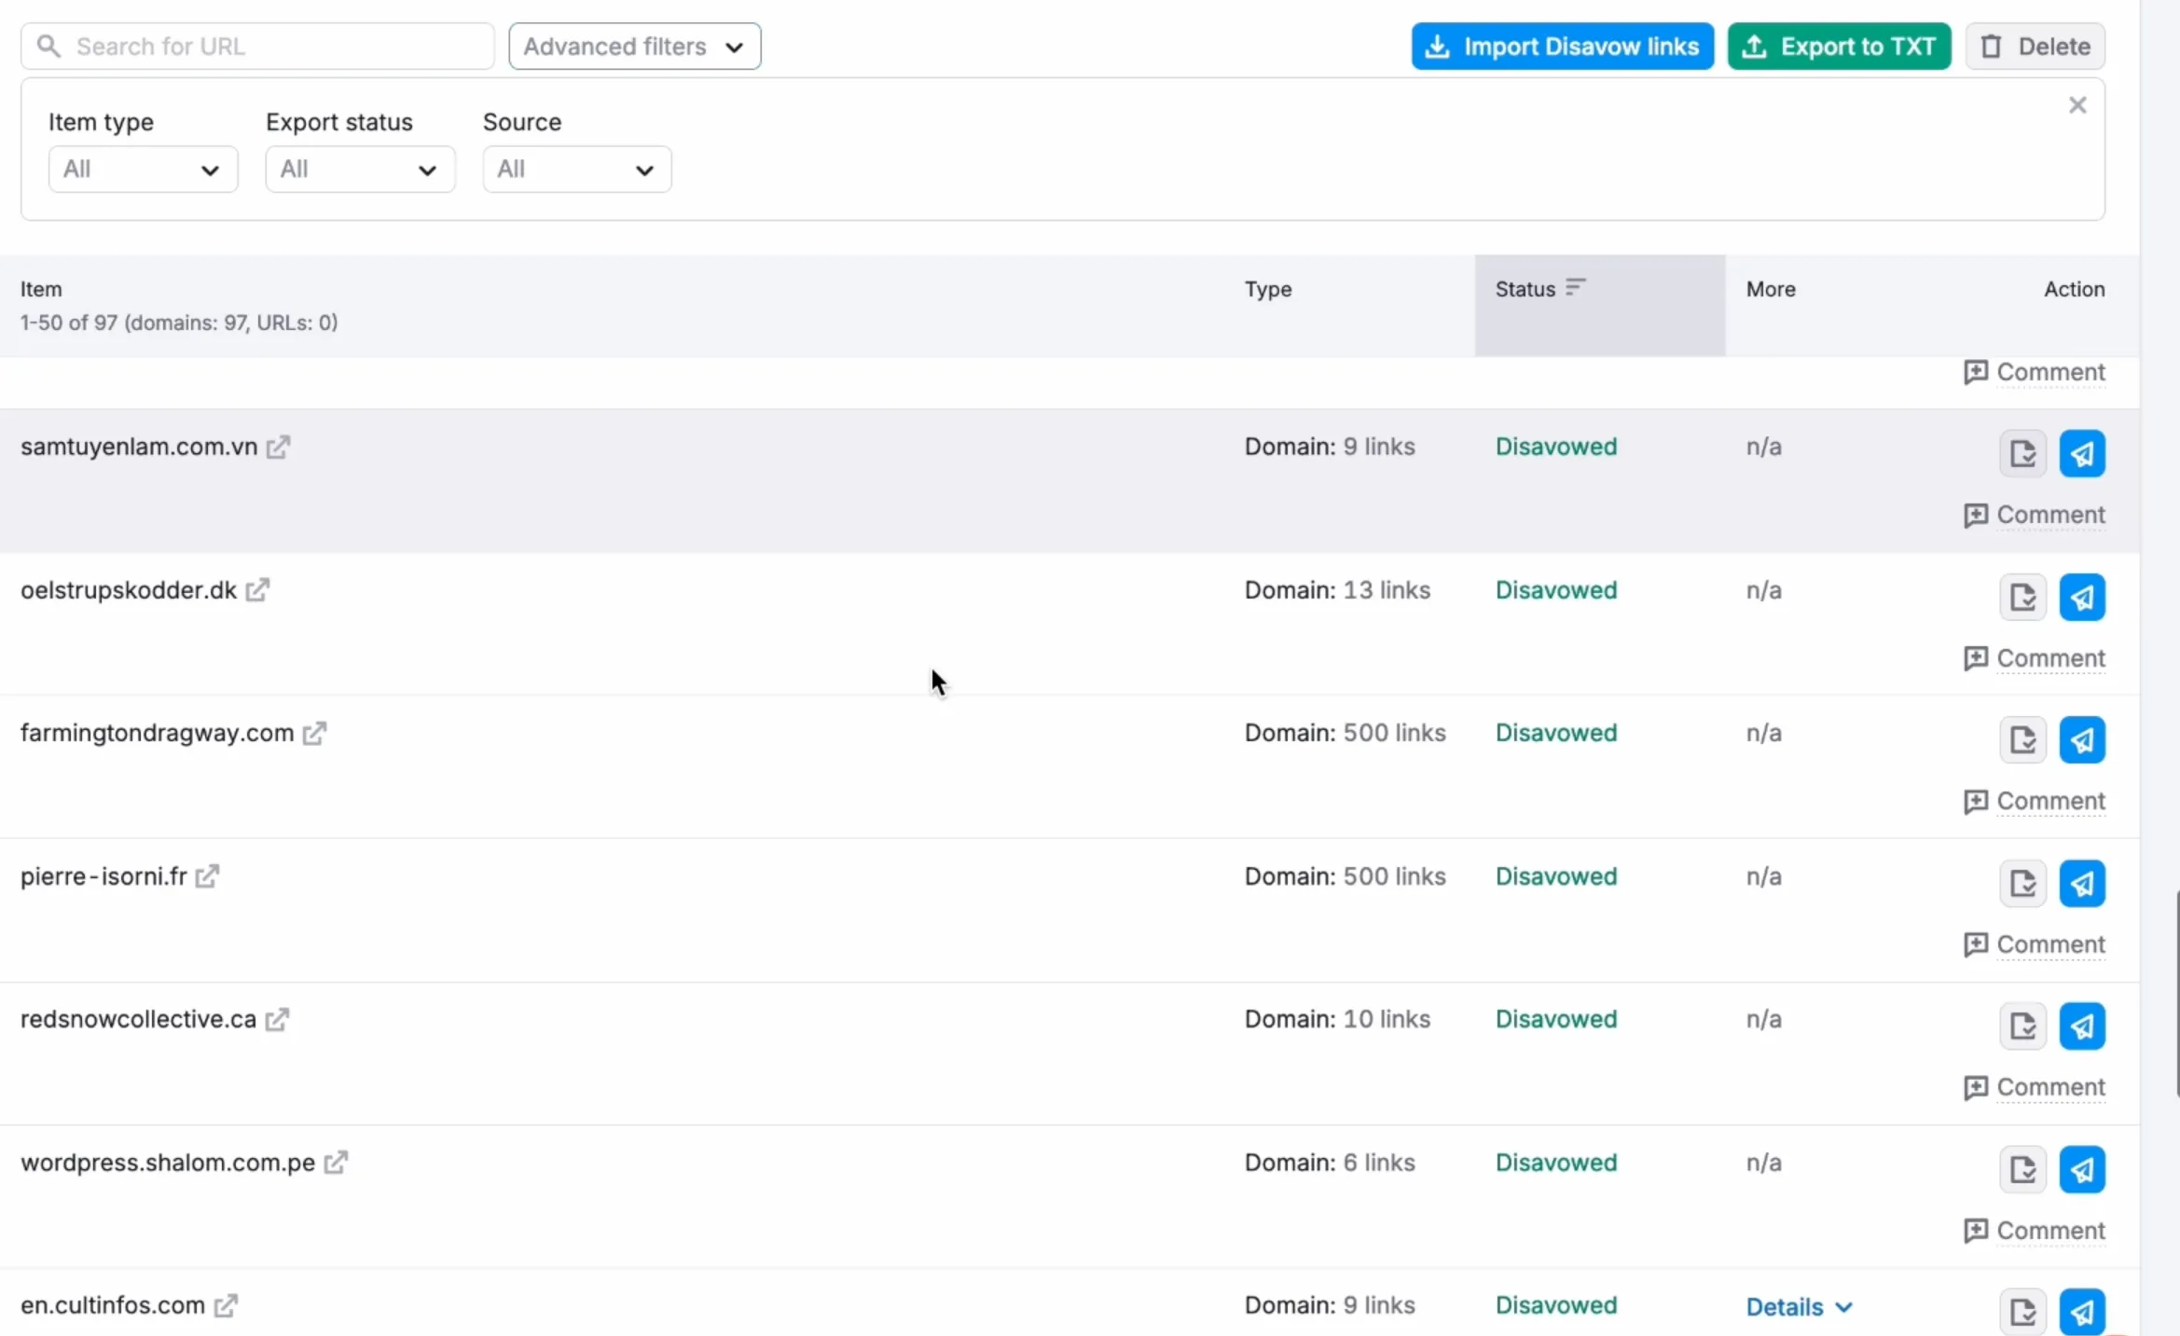Screen dimensions: 2180x1336
Task: Click the Import Disavow links button
Action: coord(1562,45)
